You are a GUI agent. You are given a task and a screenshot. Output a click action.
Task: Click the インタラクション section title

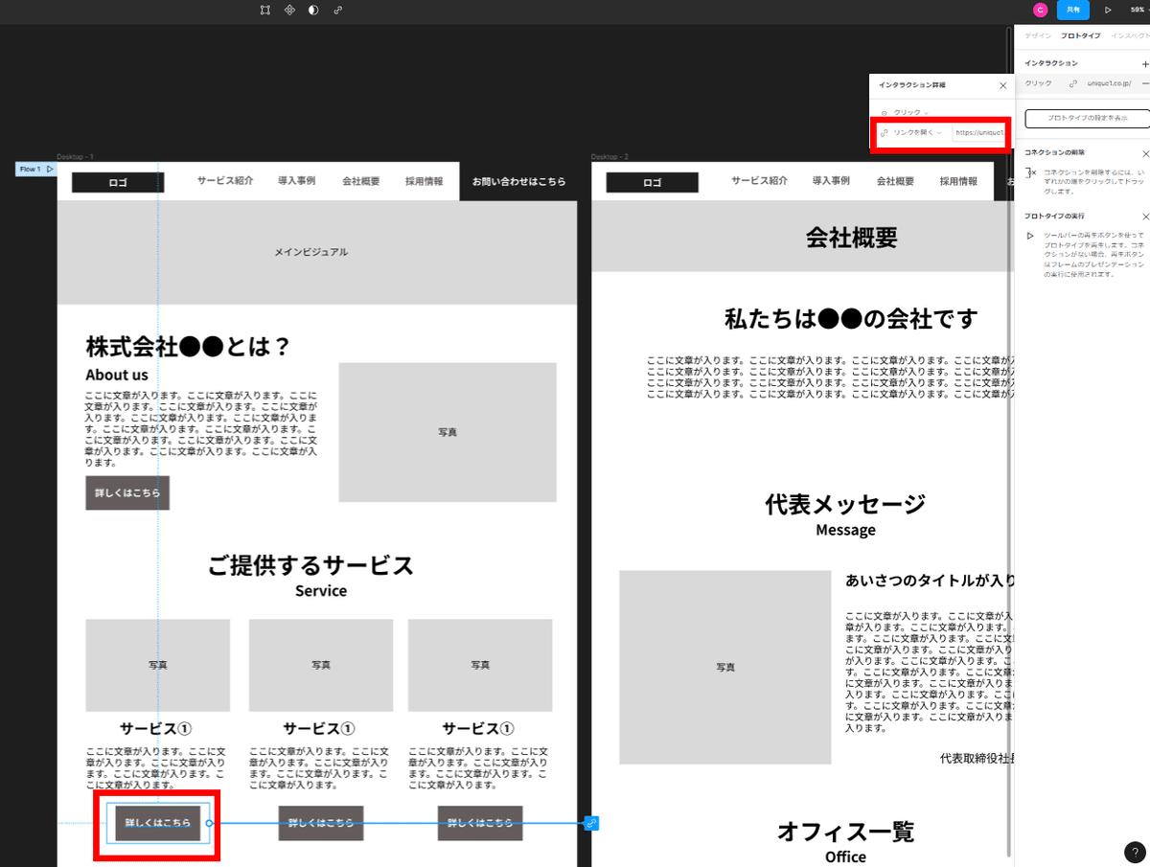(1050, 63)
